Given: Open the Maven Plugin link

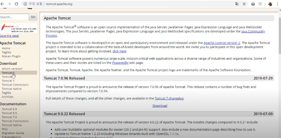Looking at the screenshot, I should coord(11,56).
